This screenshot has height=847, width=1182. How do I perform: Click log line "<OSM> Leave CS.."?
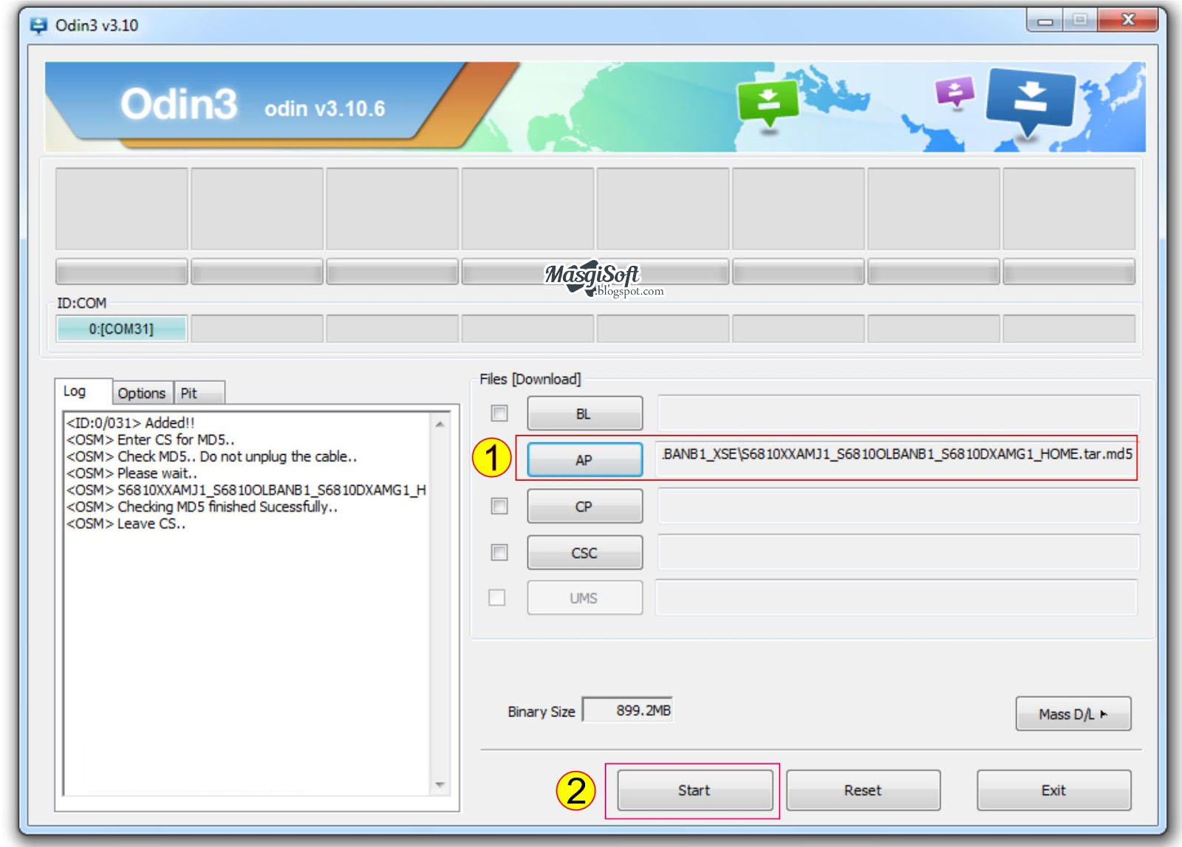click(126, 524)
